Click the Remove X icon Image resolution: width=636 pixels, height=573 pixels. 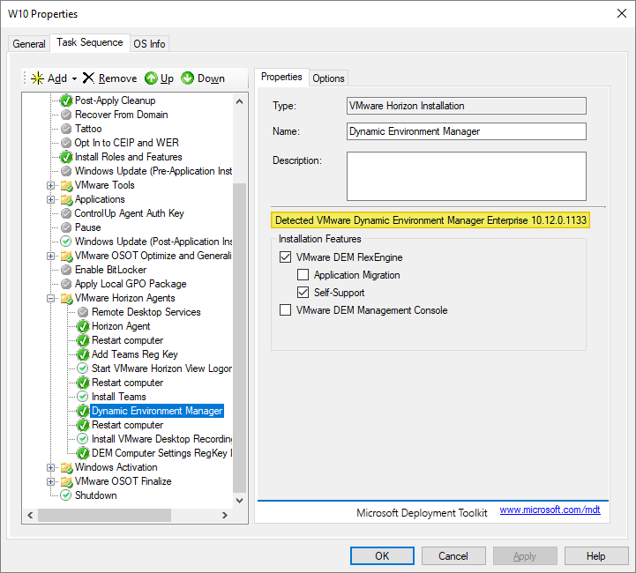pyautogui.click(x=88, y=78)
